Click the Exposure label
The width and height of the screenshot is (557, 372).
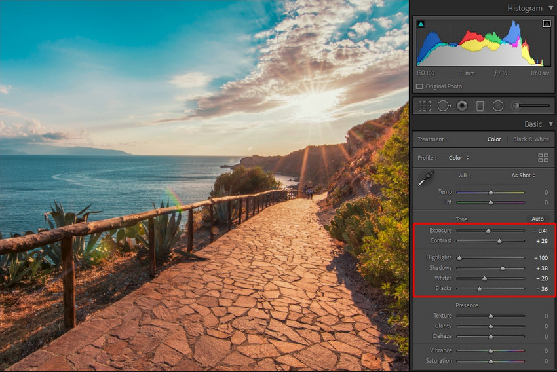point(440,231)
